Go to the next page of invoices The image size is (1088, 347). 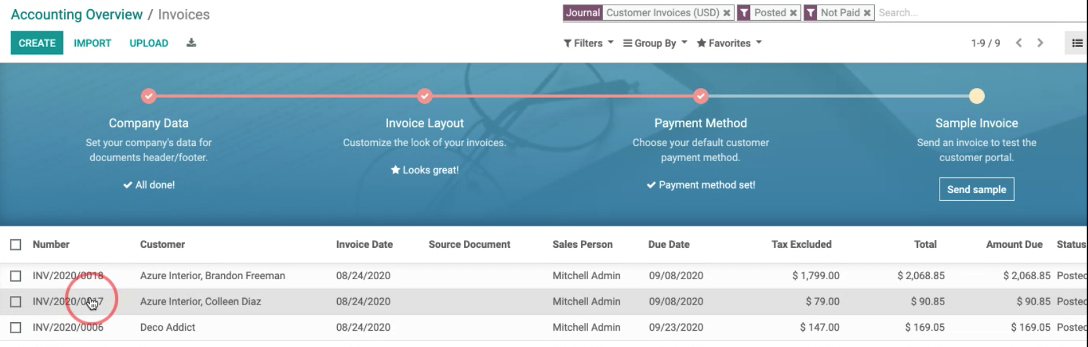coord(1040,43)
